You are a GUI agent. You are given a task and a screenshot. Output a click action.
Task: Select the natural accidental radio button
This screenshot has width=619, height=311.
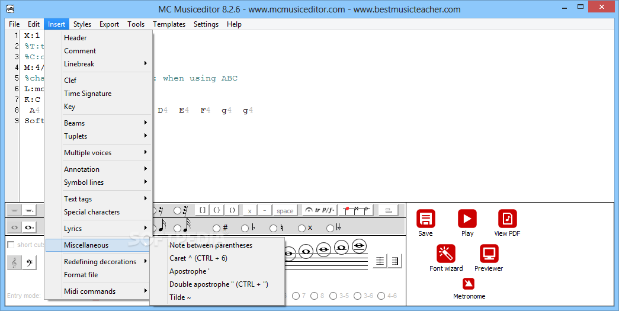pyautogui.click(x=273, y=228)
